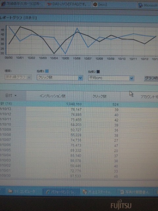
Task: Open the [mixi] browser tab
Action: [x=115, y=5]
